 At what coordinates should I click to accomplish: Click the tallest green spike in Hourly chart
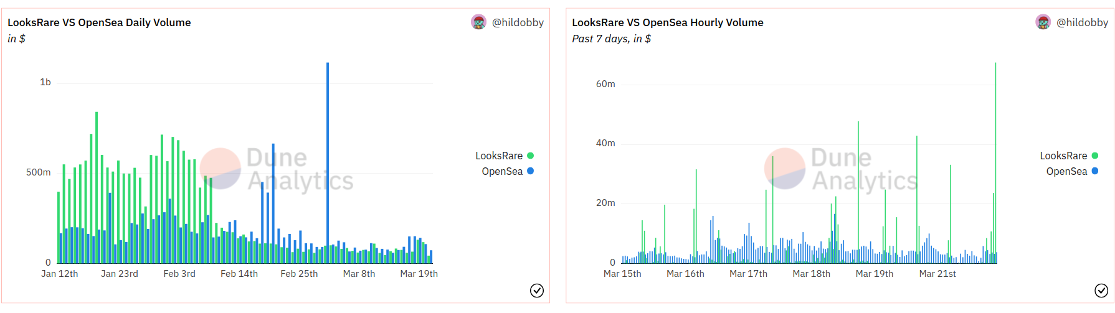click(995, 162)
